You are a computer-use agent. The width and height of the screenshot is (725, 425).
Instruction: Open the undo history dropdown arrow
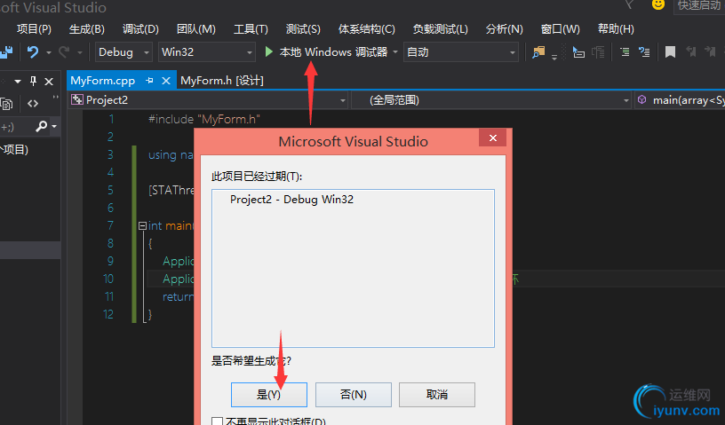tap(49, 52)
